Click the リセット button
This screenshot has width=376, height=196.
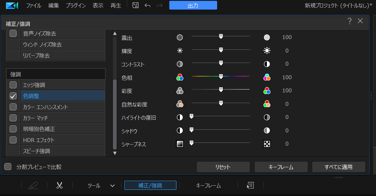(x=223, y=167)
